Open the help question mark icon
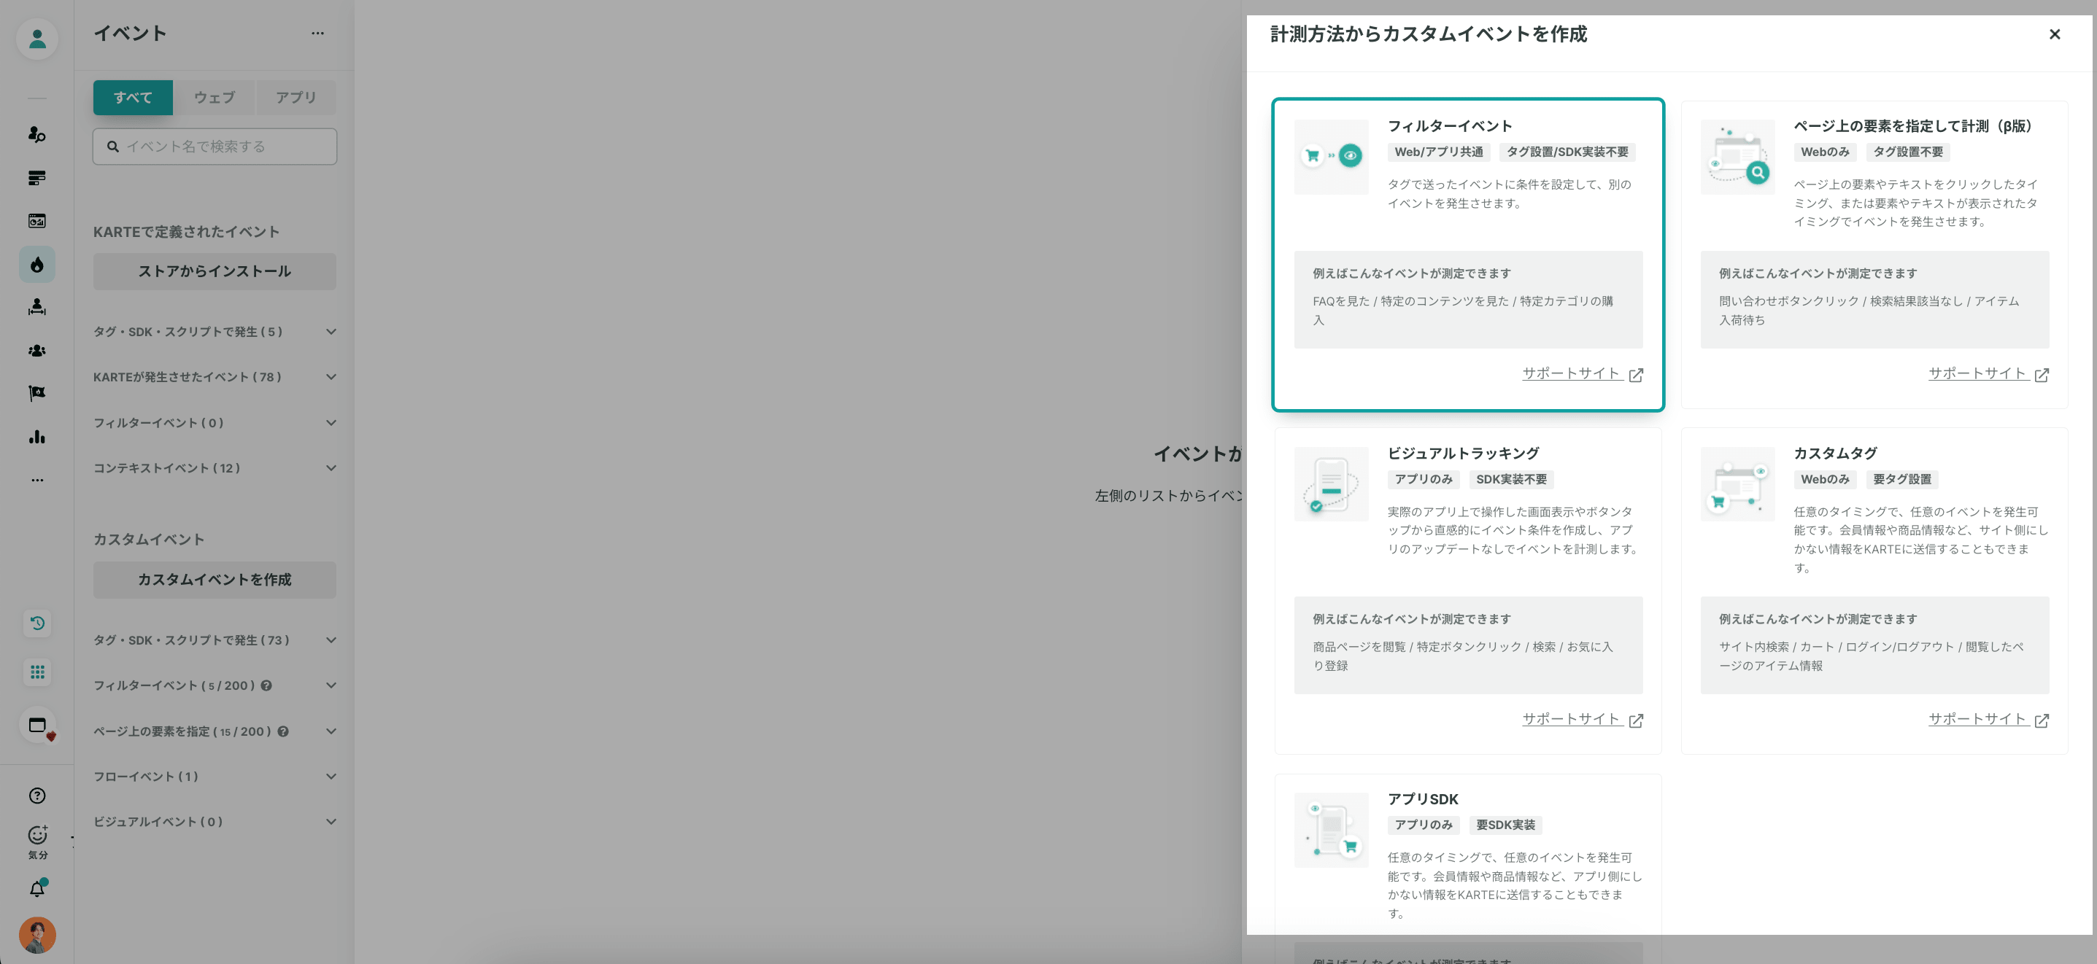The height and width of the screenshot is (964, 2097). (36, 796)
